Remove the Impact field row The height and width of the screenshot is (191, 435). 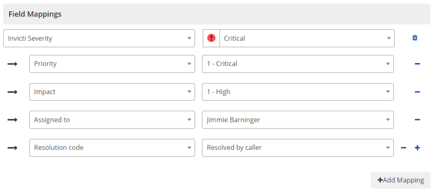[417, 92]
